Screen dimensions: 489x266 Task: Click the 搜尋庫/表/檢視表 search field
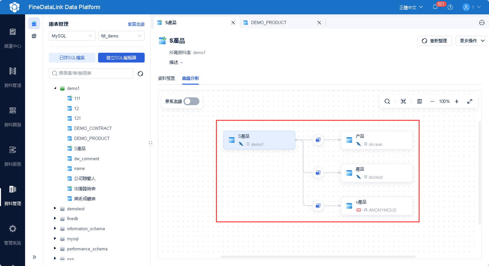click(91, 73)
